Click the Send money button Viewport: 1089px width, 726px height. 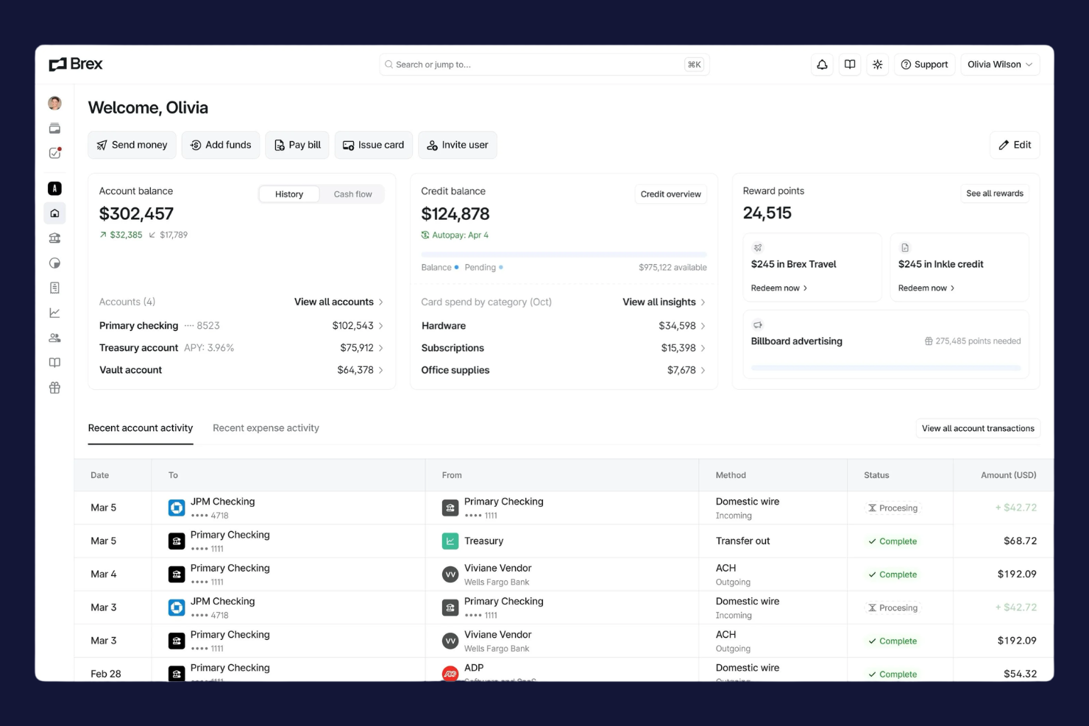click(132, 145)
